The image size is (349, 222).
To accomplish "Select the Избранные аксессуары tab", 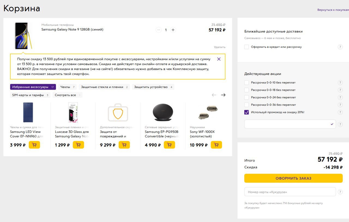I will pyautogui.click(x=33, y=87).
